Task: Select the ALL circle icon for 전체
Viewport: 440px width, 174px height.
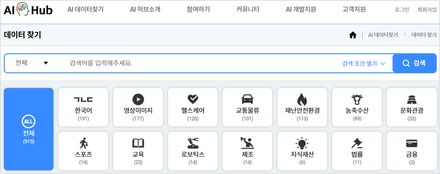Action: 29,122
